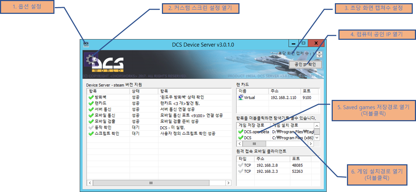Viewport: 416px width, 192px height.
Task: Select the 모바일 검출 준비 성공 cell
Action: 179,122
